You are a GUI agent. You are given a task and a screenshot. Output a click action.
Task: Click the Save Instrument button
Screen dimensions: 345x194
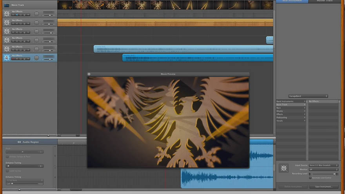324,187
